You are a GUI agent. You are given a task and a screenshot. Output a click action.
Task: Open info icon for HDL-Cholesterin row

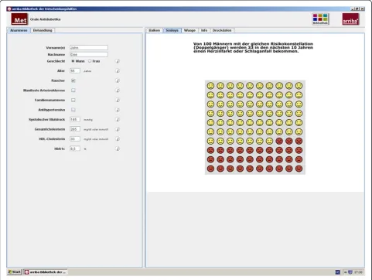(118, 139)
